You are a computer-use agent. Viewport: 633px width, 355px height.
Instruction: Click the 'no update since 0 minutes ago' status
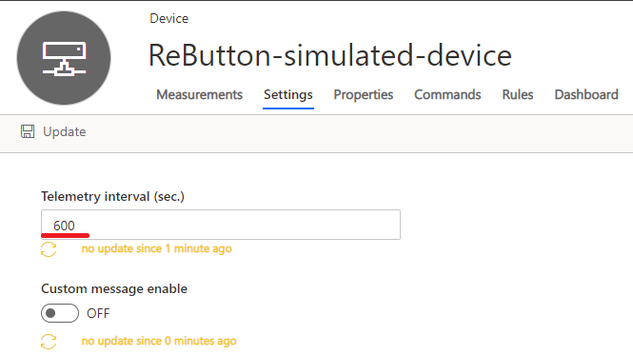pyautogui.click(x=159, y=342)
